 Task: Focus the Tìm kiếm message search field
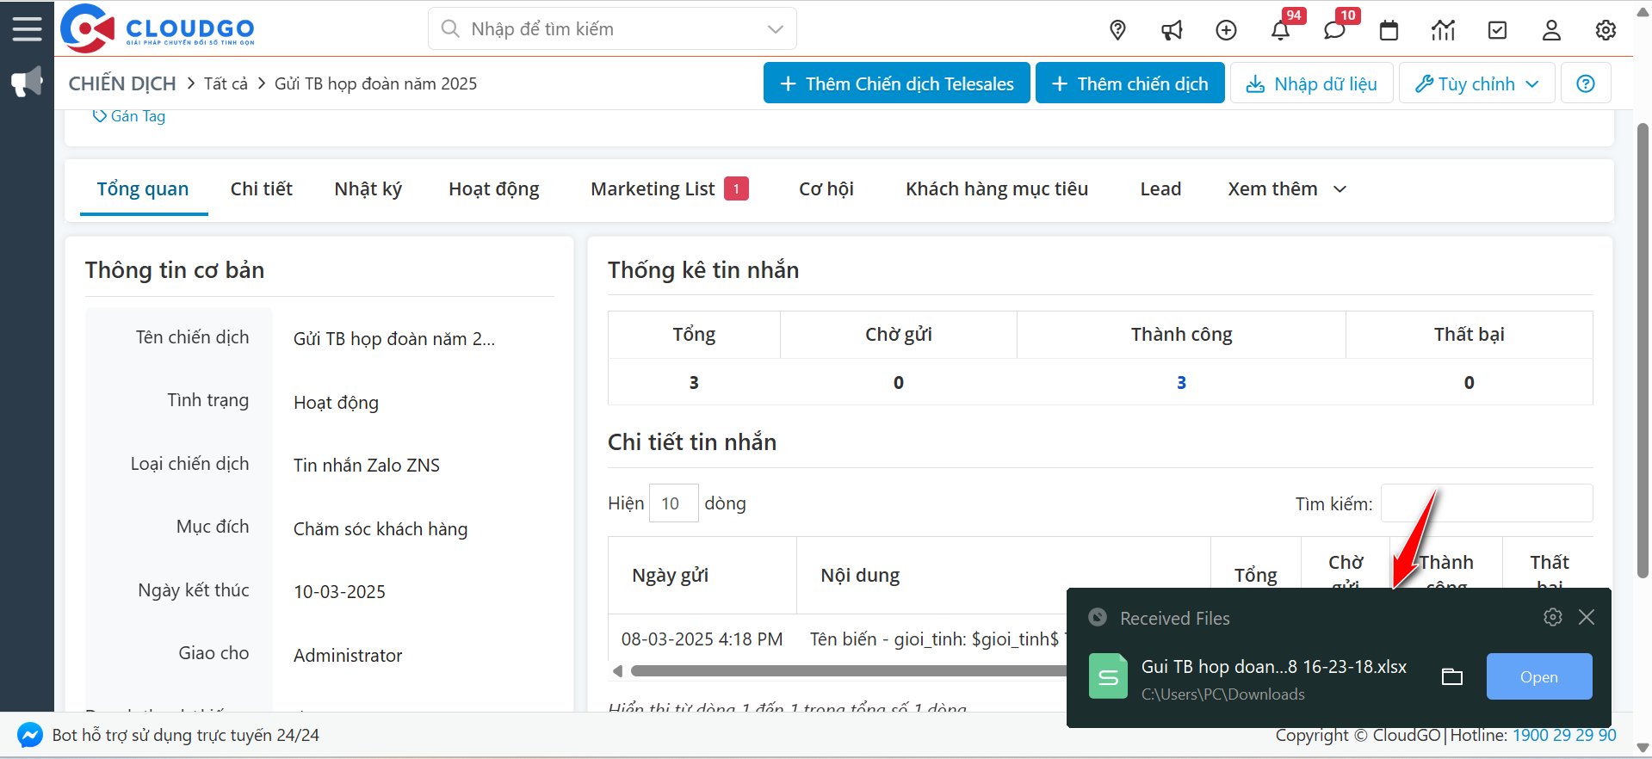click(1486, 503)
